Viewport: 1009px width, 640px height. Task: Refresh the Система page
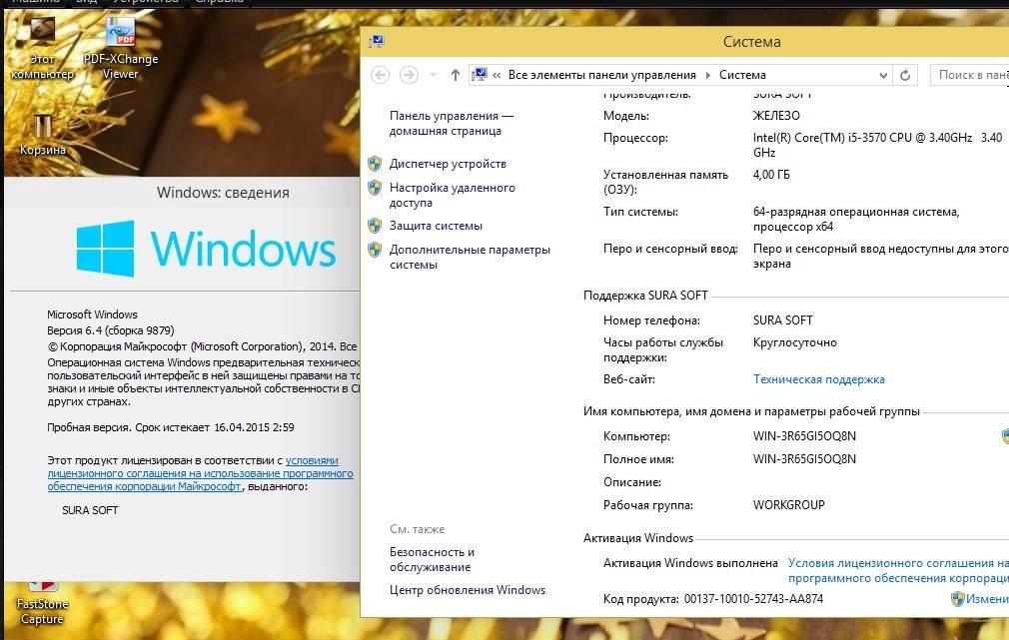905,75
